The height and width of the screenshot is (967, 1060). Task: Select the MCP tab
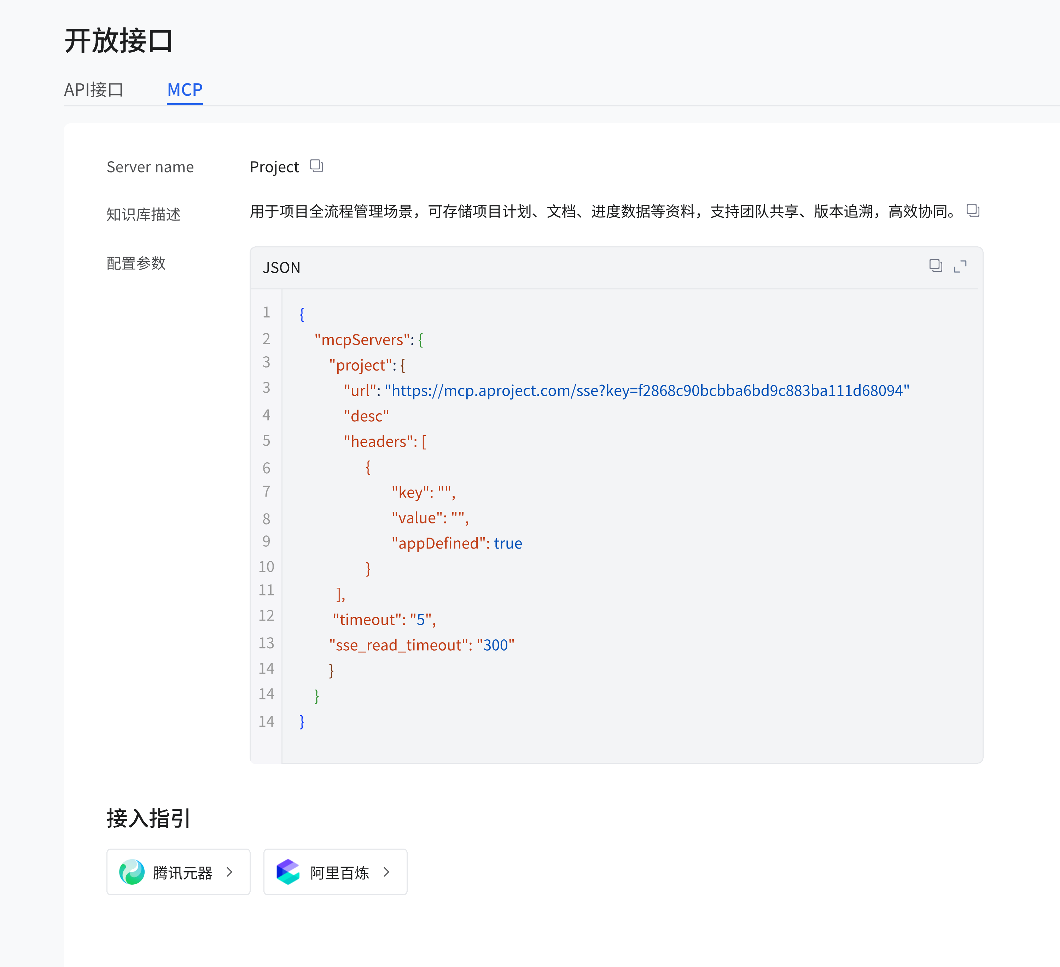click(185, 90)
